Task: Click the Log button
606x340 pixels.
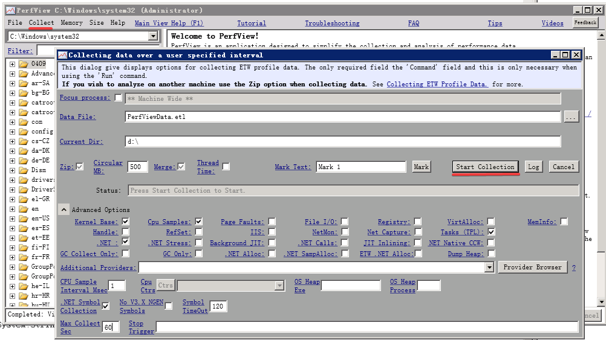Action: (x=534, y=167)
